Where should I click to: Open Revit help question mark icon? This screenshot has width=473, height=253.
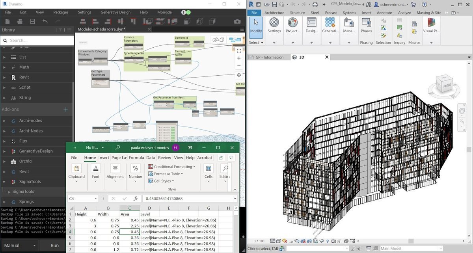424,4
